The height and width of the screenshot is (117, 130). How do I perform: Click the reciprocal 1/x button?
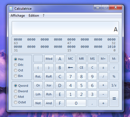[114, 85]
